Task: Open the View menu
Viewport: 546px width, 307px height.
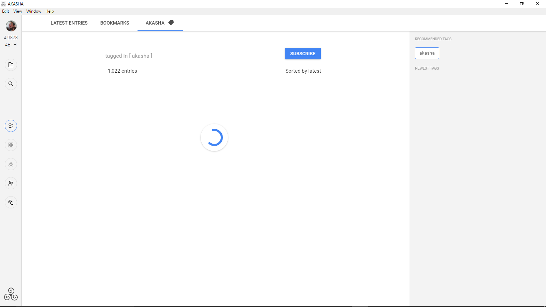Action: point(17,11)
